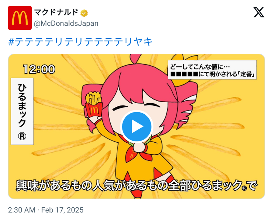Open the 2:30 AM · Feb 17, 2025 timestamp
The height and width of the screenshot is (221, 273).
[46, 210]
